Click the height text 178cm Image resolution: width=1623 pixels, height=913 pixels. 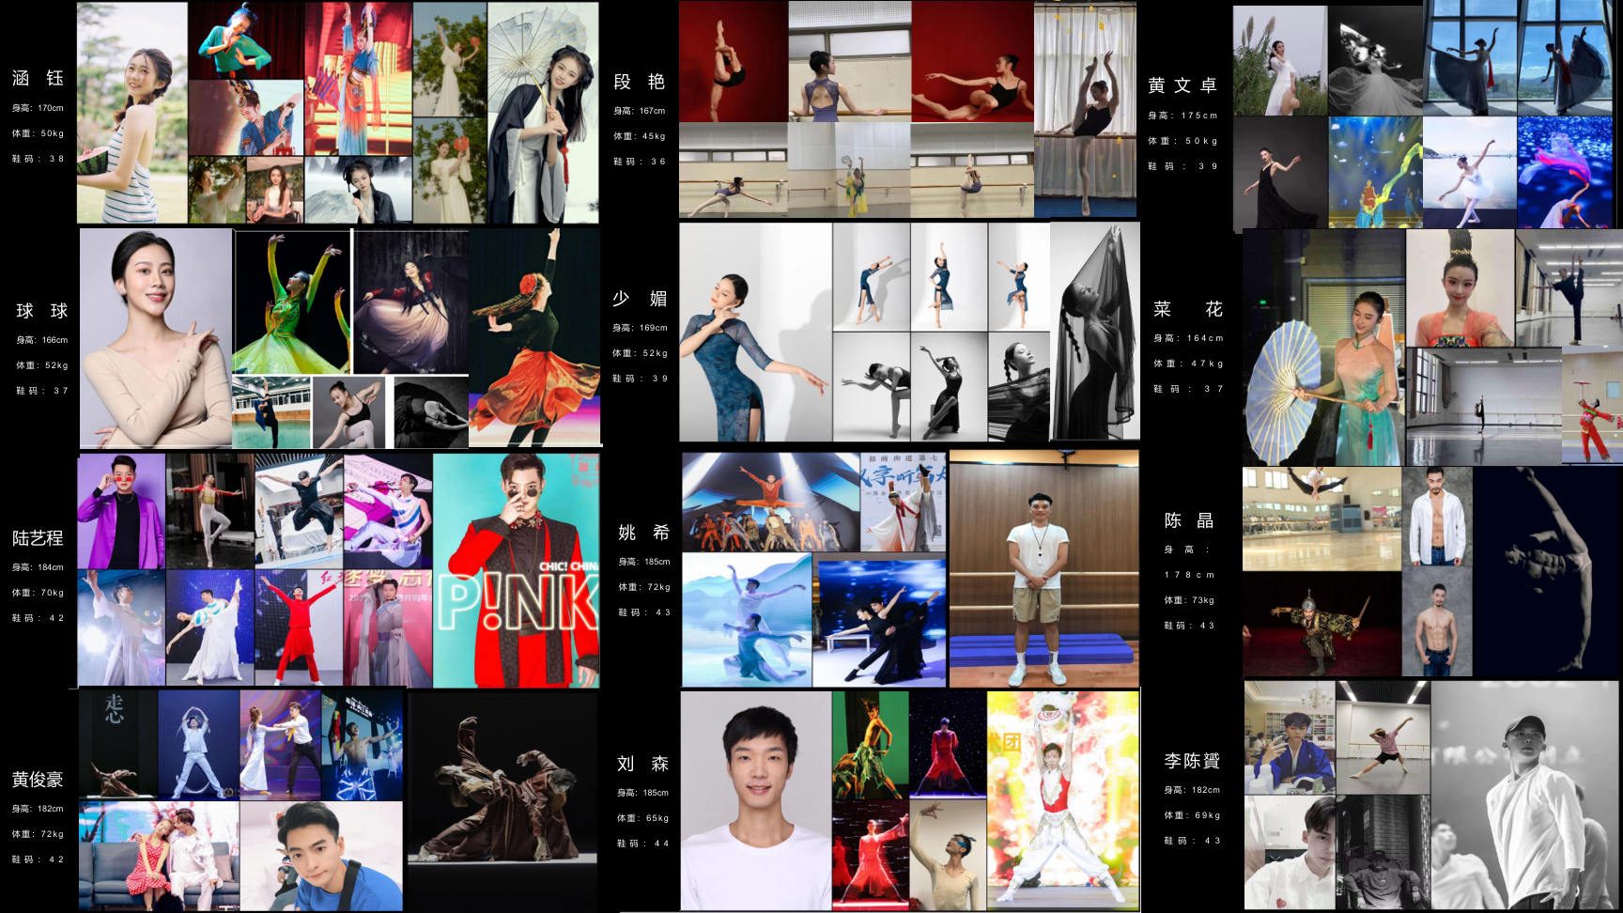coord(1189,575)
